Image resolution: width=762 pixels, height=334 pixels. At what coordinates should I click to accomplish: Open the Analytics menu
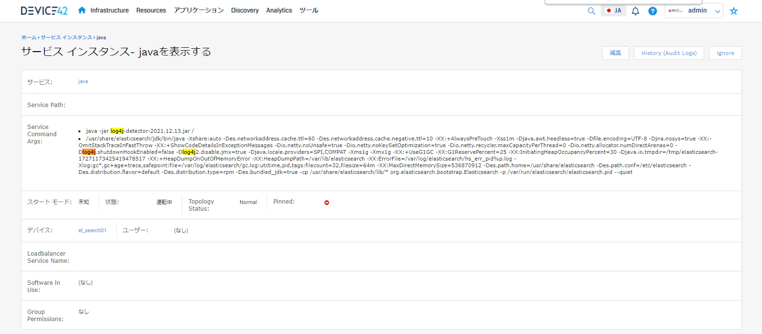(279, 10)
